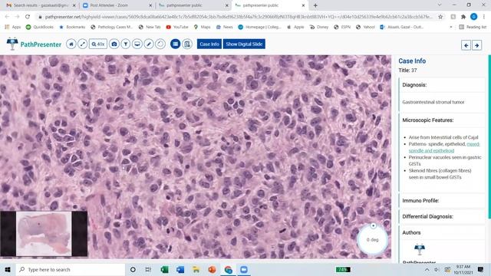491x276 pixels.
Task: Click the document report icon
Action: (x=187, y=44)
